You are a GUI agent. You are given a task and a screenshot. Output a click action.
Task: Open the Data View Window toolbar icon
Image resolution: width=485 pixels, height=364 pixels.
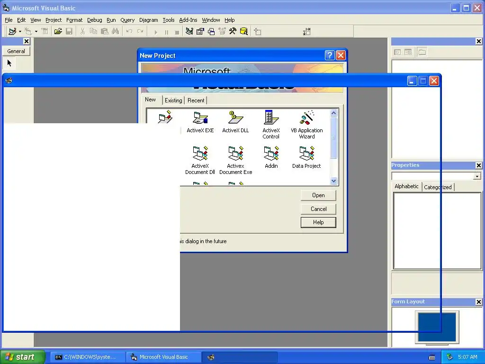click(244, 31)
